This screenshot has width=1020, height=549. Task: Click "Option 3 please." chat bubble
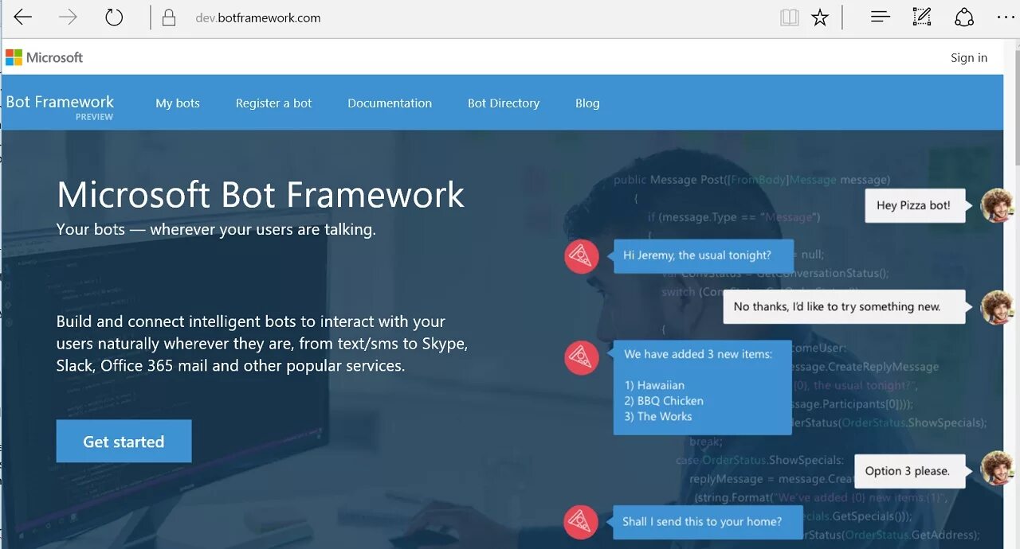[x=908, y=471]
